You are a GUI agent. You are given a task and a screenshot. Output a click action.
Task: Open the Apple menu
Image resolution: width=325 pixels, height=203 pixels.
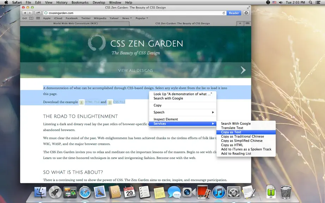tap(6, 2)
